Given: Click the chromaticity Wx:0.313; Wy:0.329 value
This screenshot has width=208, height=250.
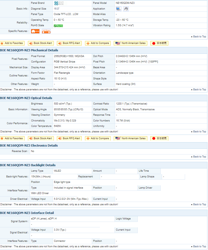Looking at the screenshot, I should click(x=65, y=121).
